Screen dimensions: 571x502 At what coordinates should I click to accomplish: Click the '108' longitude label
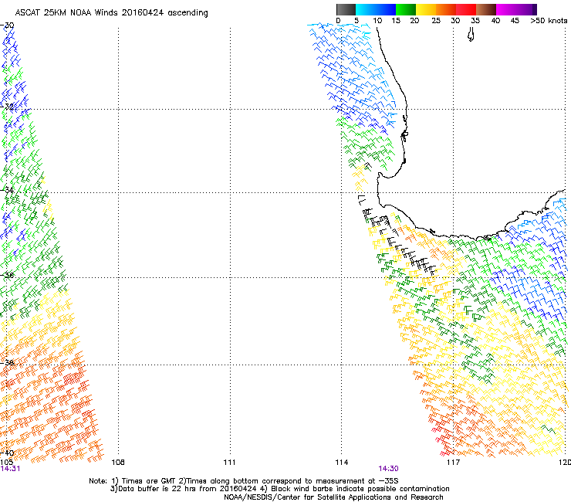pyautogui.click(x=117, y=463)
